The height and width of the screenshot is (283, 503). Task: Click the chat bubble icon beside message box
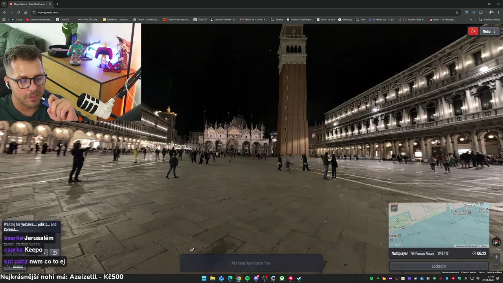click(55, 253)
